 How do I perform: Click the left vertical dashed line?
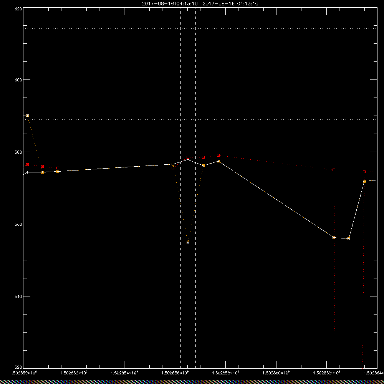pos(181,187)
